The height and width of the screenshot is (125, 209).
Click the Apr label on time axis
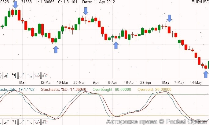tap(96, 82)
